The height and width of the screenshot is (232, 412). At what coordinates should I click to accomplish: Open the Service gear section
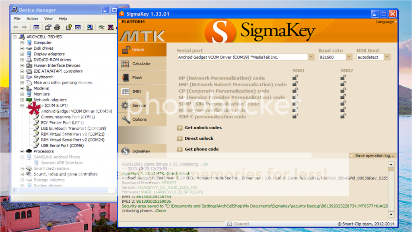coord(126,106)
